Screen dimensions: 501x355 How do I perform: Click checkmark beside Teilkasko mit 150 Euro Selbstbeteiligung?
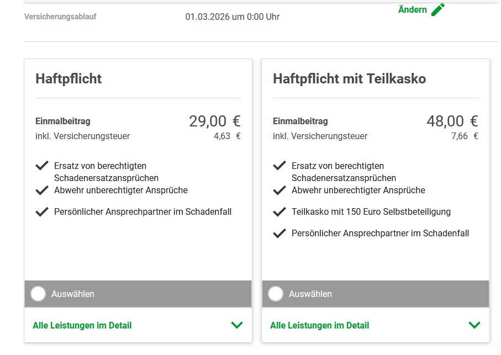[279, 212]
